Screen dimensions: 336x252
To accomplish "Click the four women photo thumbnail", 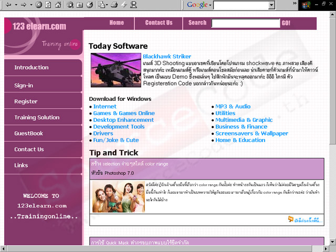I will pyautogui.click(x=119, y=197).
